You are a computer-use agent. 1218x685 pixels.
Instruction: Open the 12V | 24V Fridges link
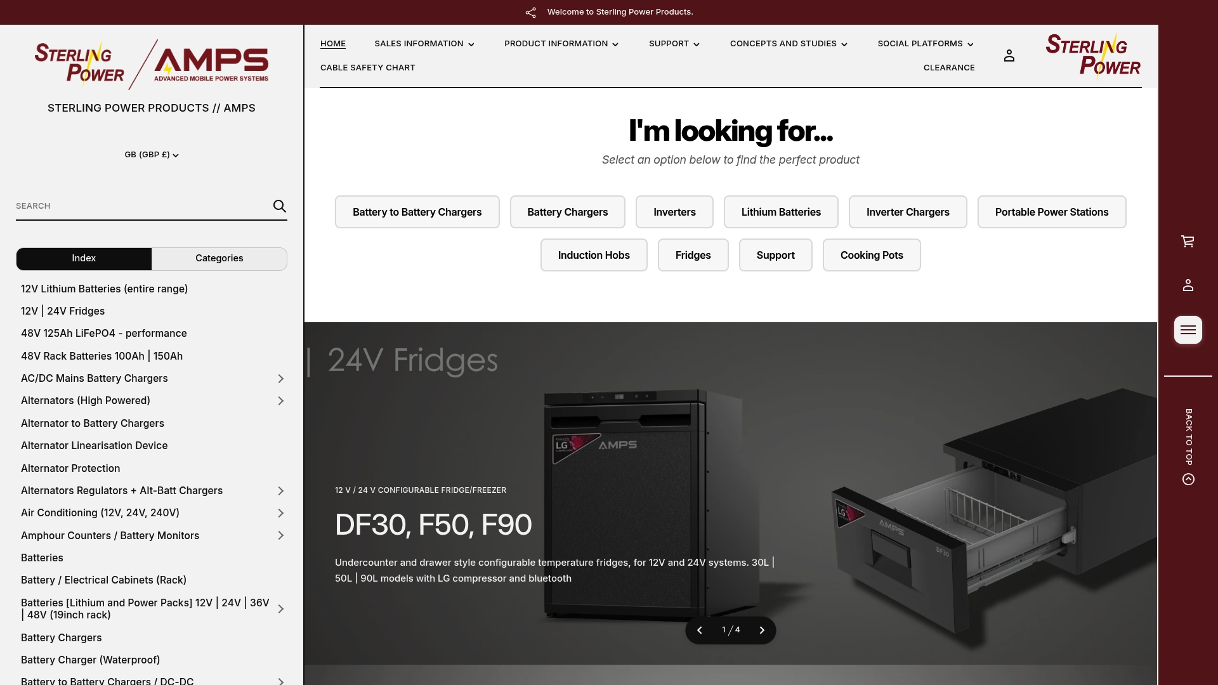63,311
